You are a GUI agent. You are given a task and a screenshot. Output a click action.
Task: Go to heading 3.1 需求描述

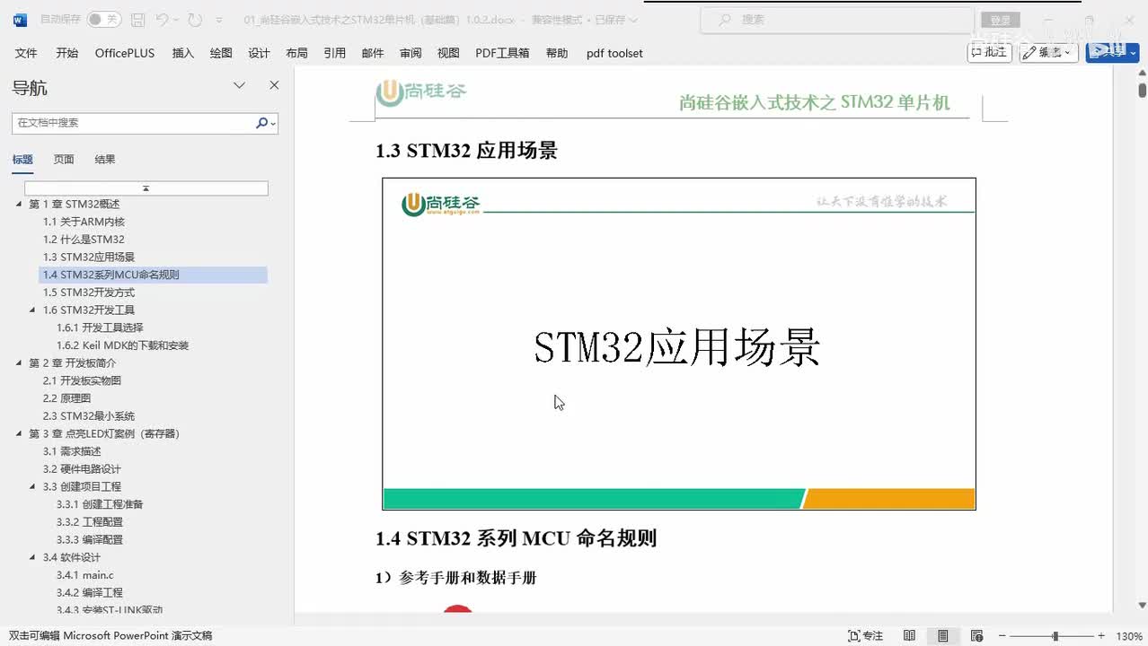click(x=72, y=451)
